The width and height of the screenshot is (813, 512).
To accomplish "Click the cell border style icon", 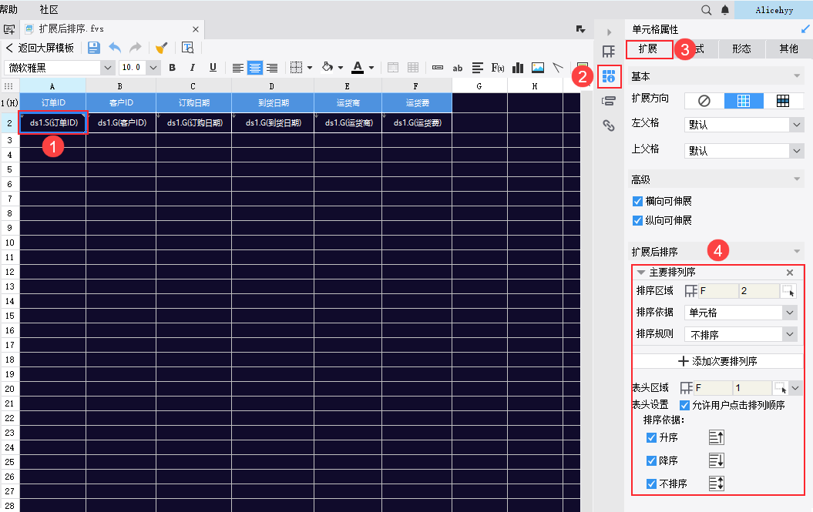I will click(x=297, y=68).
